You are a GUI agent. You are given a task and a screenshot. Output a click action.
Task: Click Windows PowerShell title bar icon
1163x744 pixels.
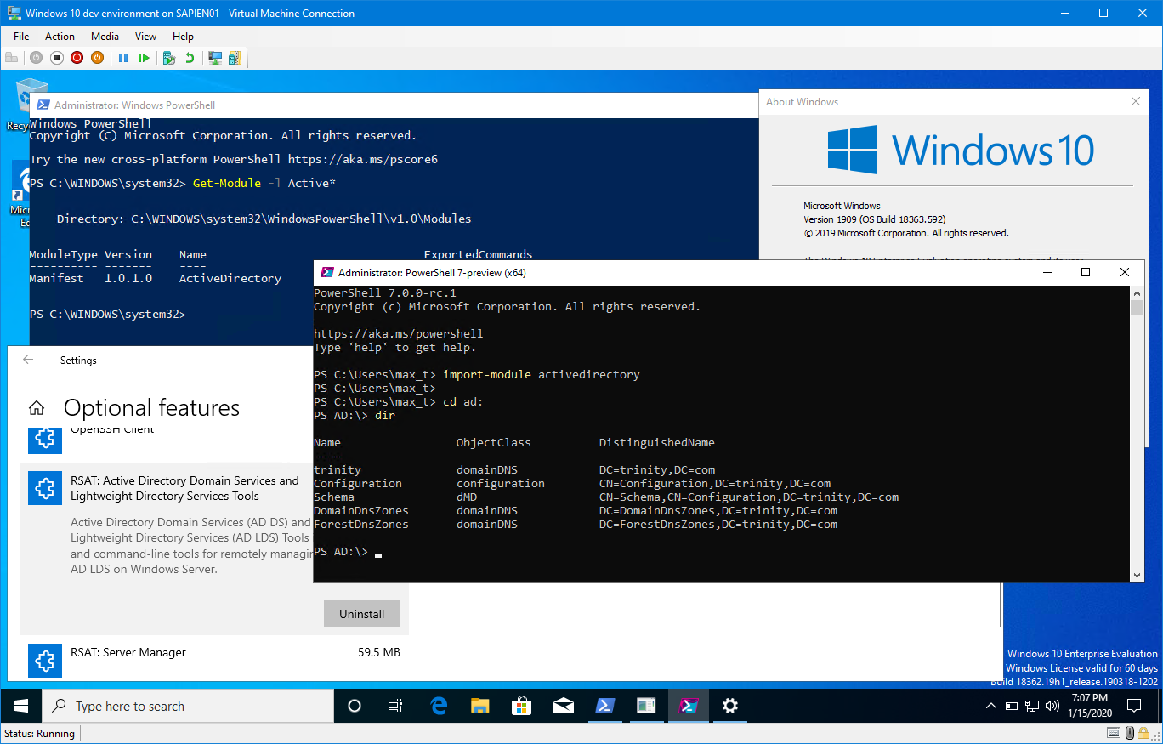point(42,105)
